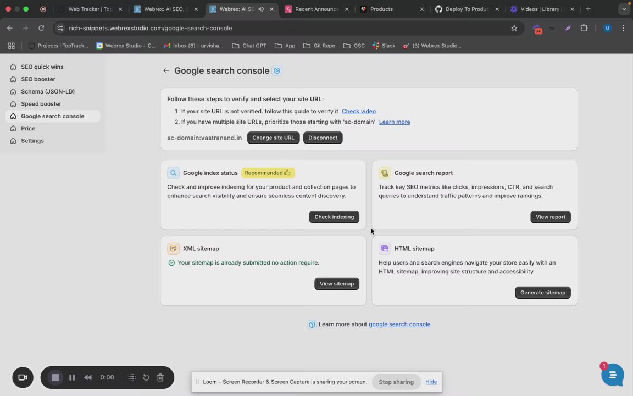Image resolution: width=633 pixels, height=396 pixels.
Task: Switch to the Products tab
Action: tap(392, 9)
